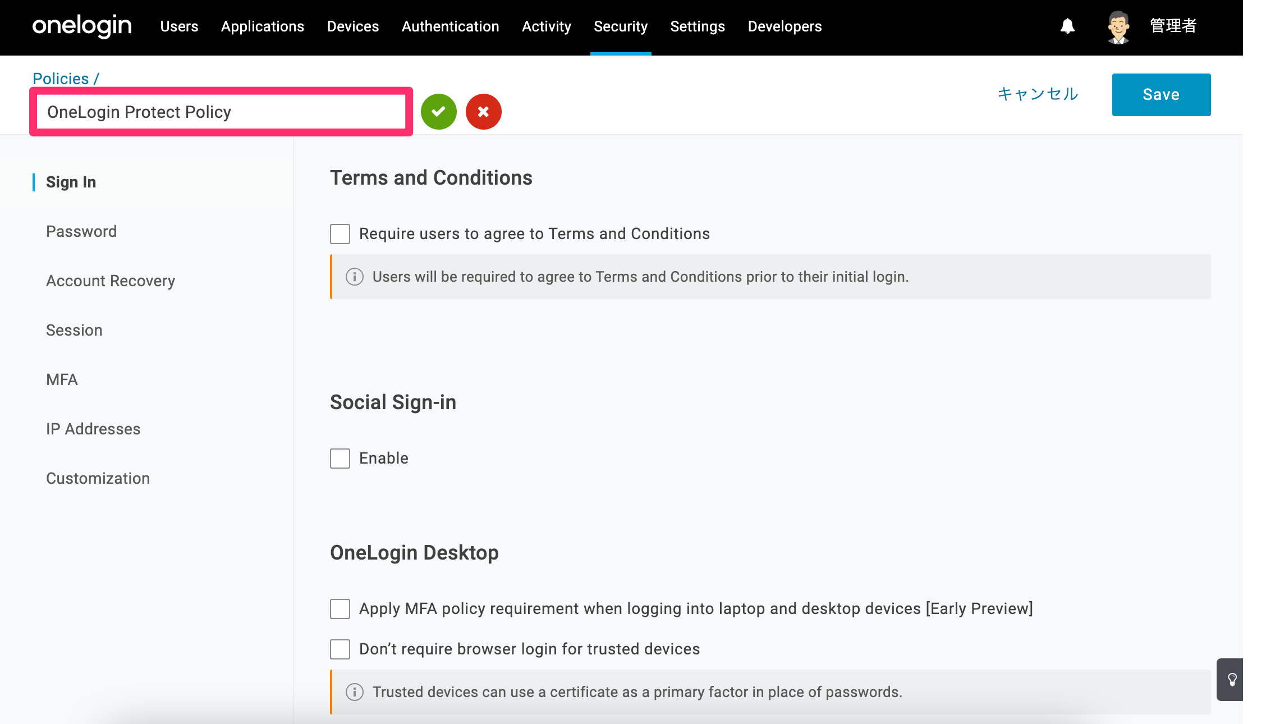Select the IP Addresses section
The image size is (1266, 724).
pos(93,429)
